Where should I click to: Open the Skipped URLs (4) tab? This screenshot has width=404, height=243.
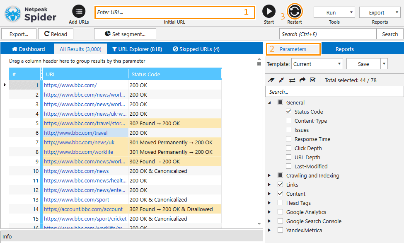coord(196,49)
